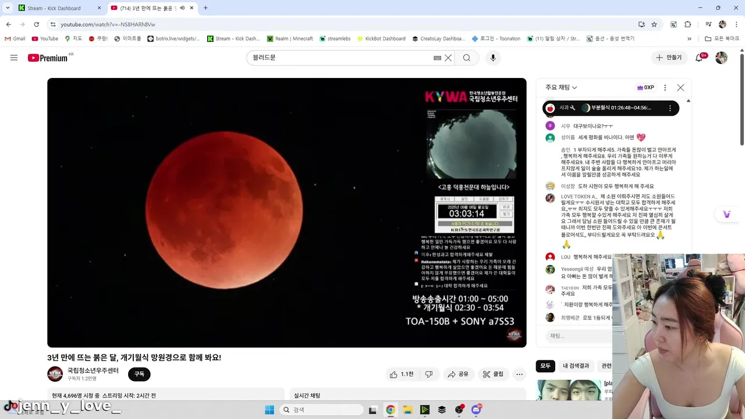Dislike the video with thumbs down
Image resolution: width=745 pixels, height=419 pixels.
coord(429,374)
